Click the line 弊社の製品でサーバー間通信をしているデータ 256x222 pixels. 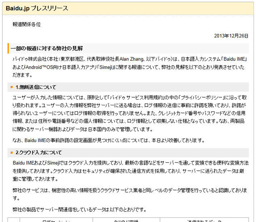[x=79, y=210]
